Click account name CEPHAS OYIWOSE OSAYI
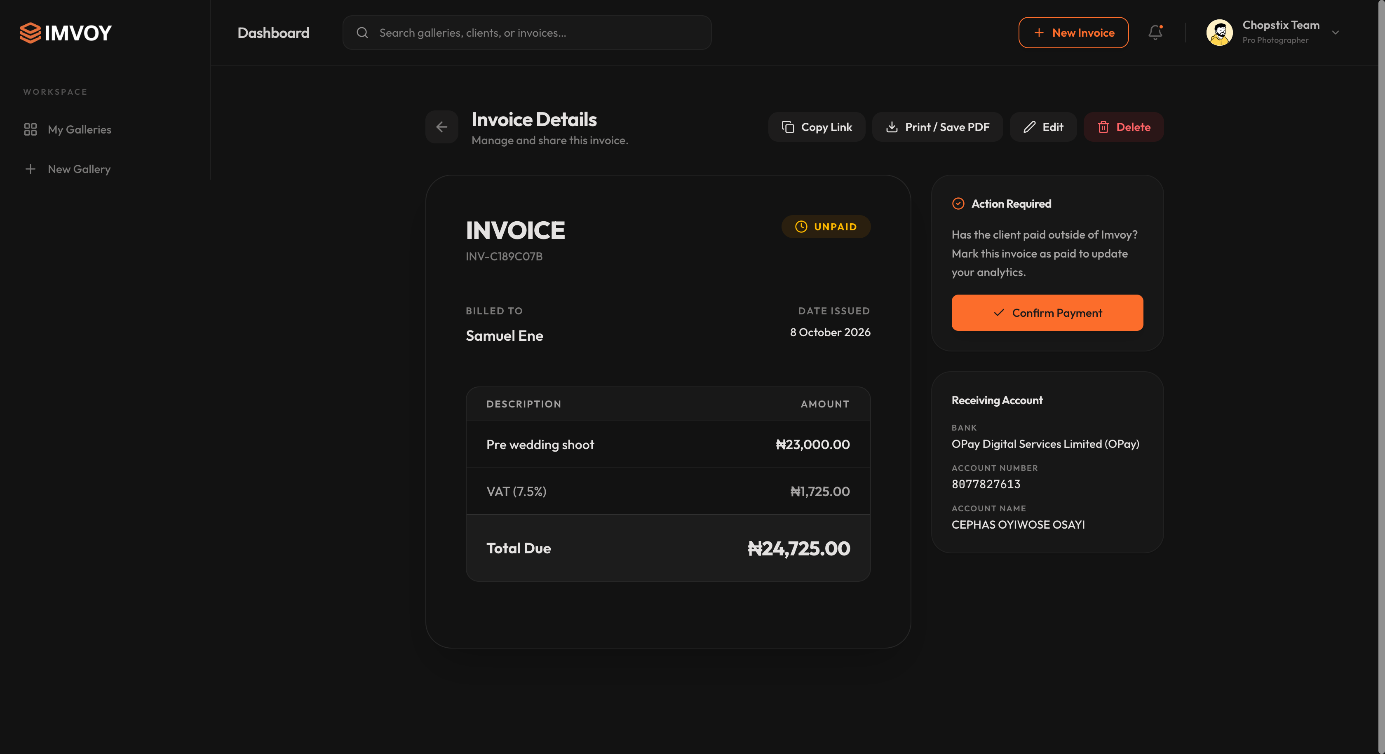The width and height of the screenshot is (1385, 754). click(x=1018, y=525)
